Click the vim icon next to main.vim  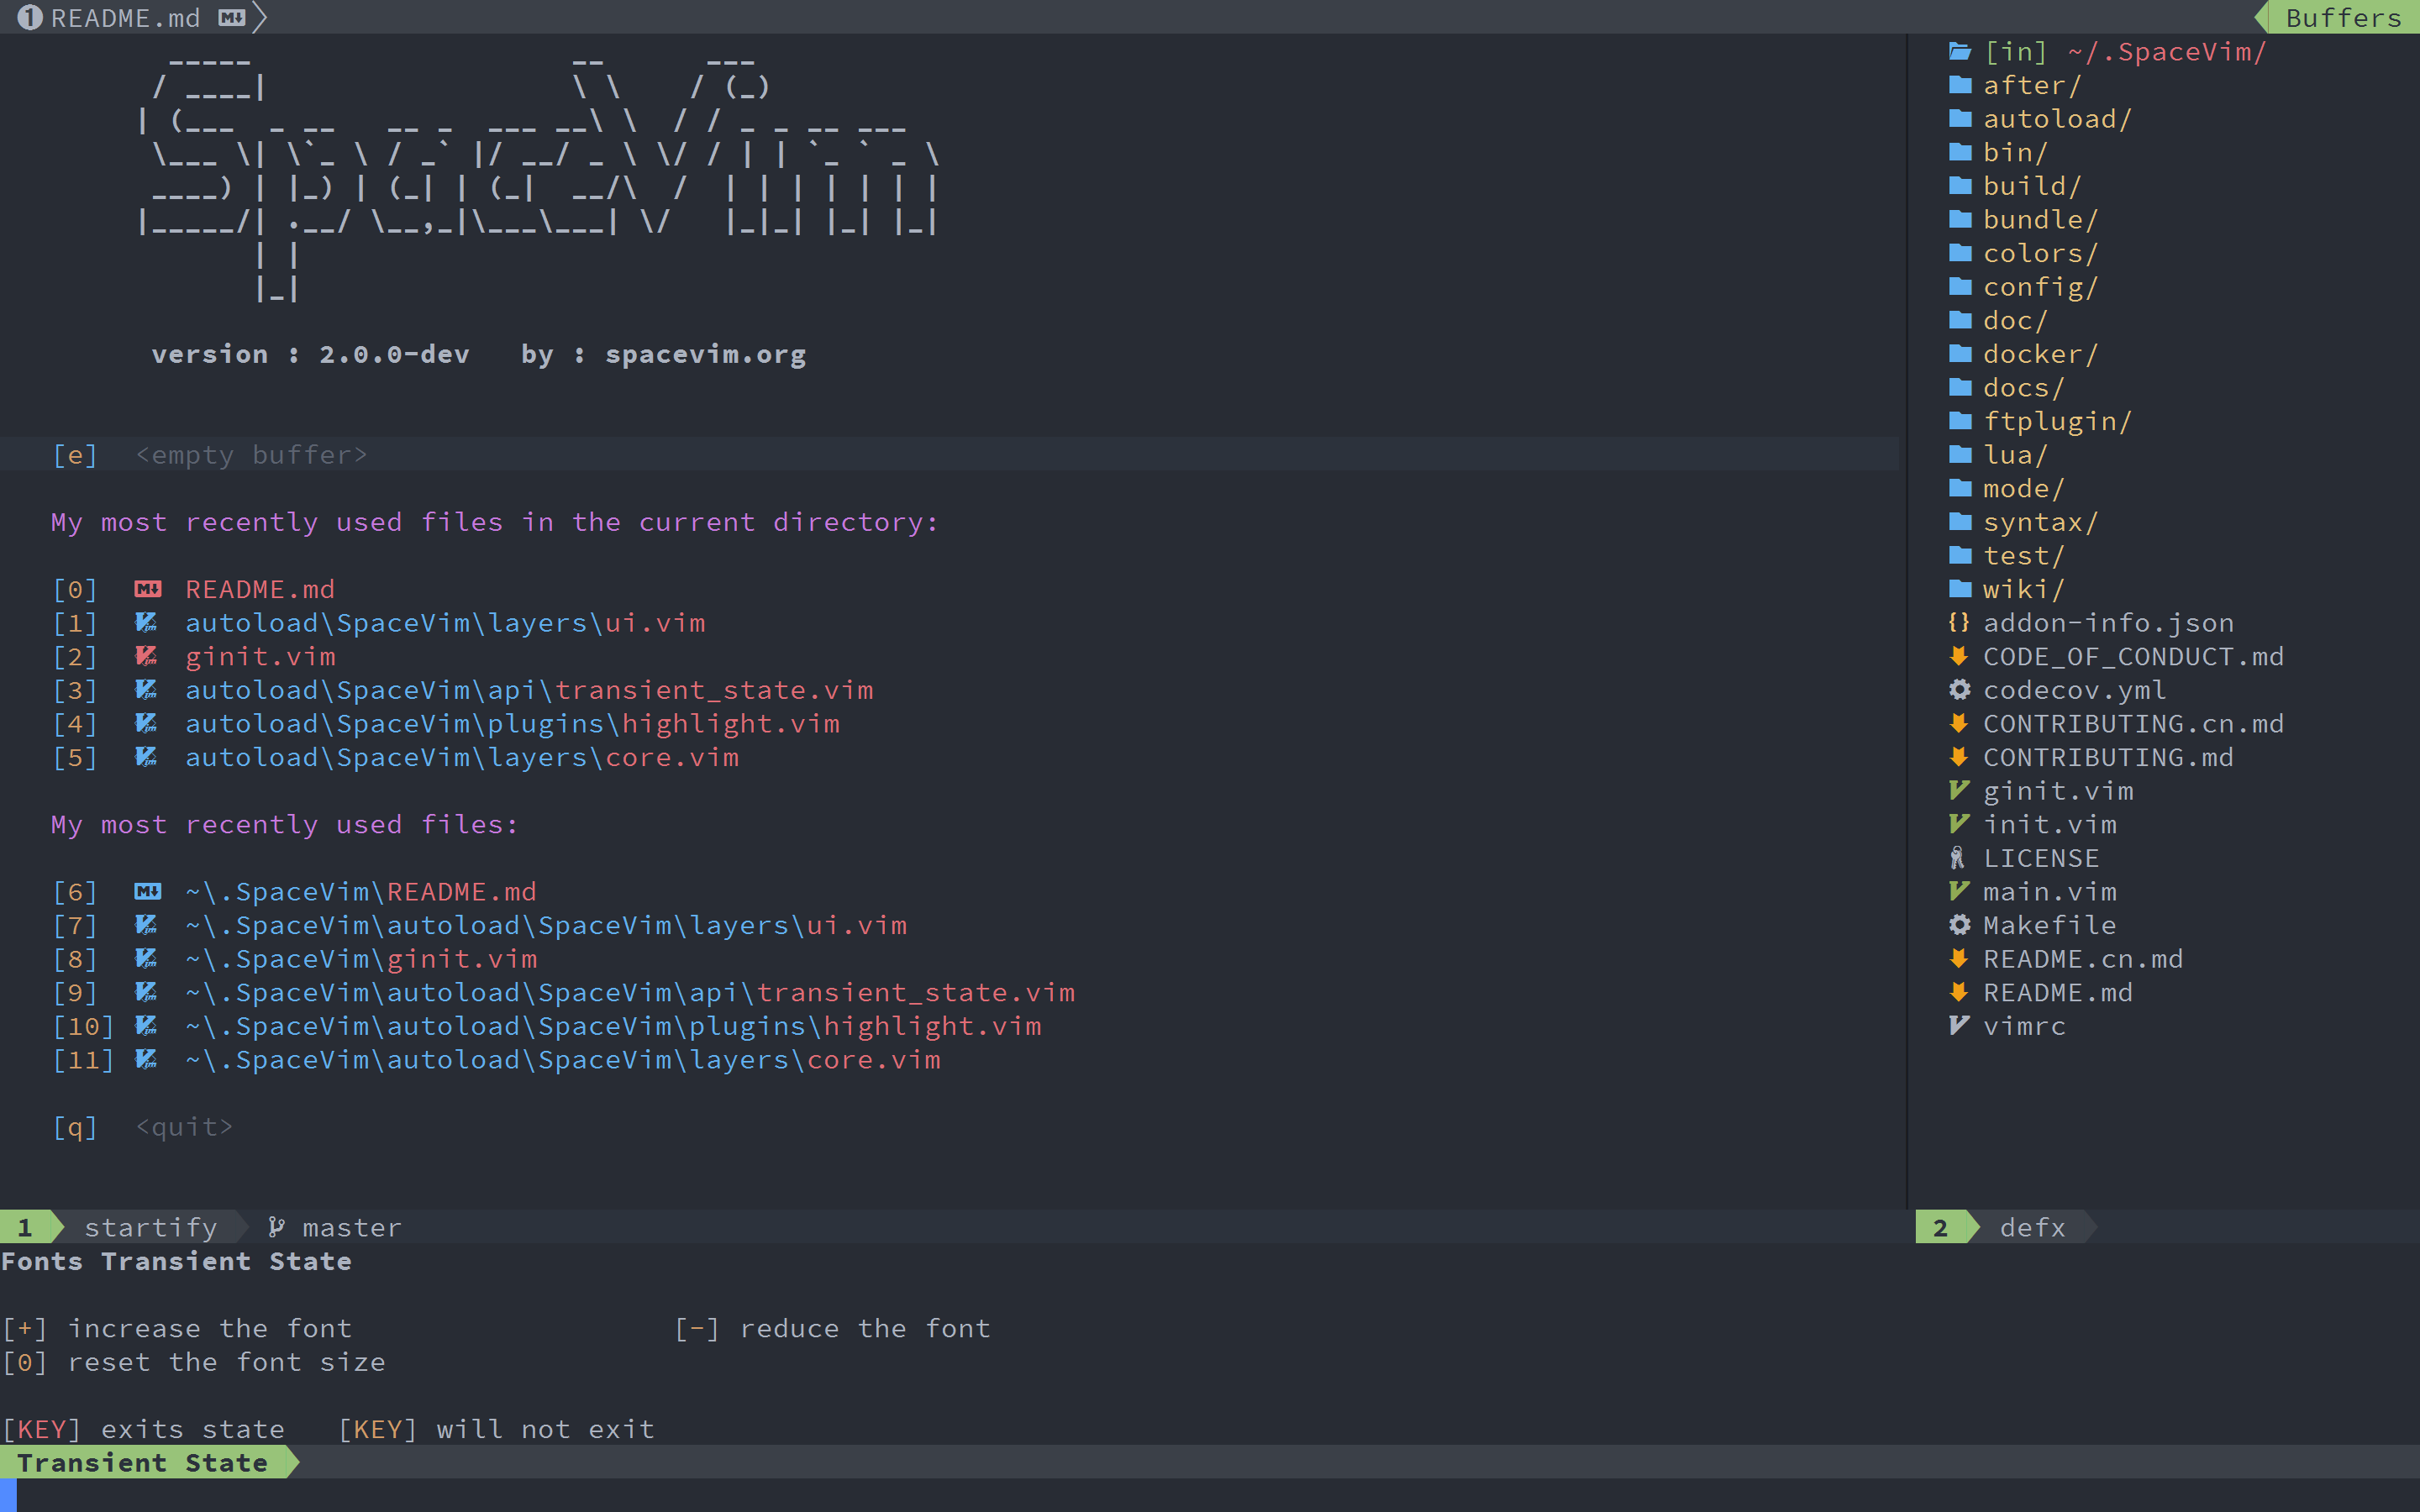coord(1959,891)
